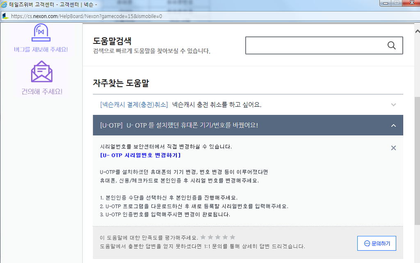Click the magnifier search icon
Image resolution: width=420 pixels, height=263 pixels.
[392, 46]
